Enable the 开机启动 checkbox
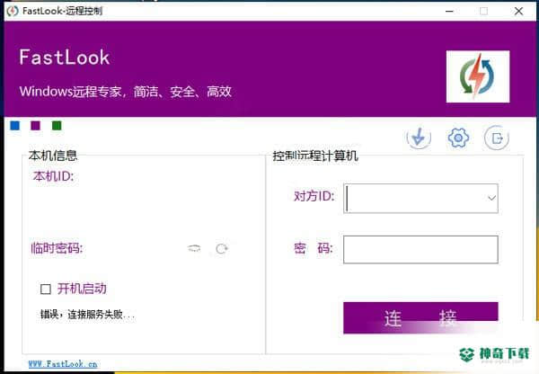Image resolution: width=539 pixels, height=374 pixels. point(46,289)
